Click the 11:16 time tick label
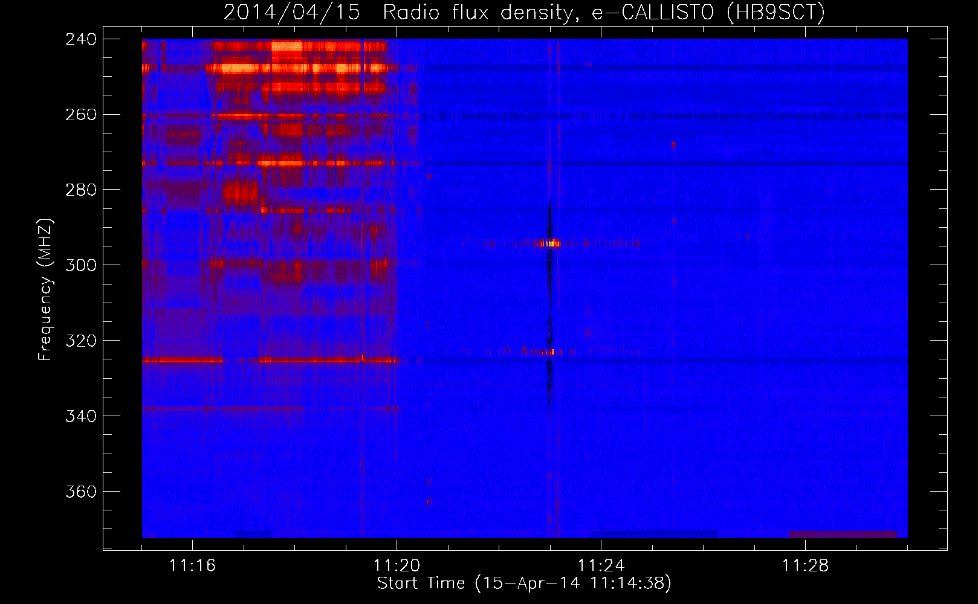 click(x=192, y=565)
